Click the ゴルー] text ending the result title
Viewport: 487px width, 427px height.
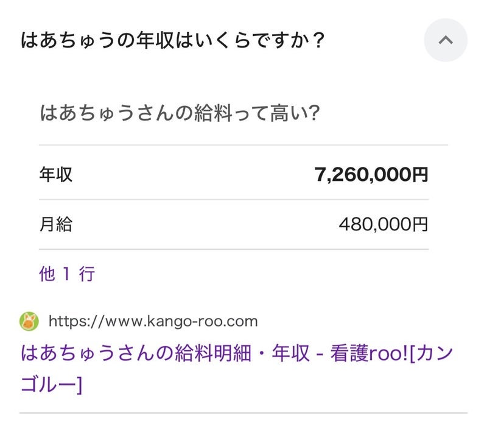tap(51, 385)
